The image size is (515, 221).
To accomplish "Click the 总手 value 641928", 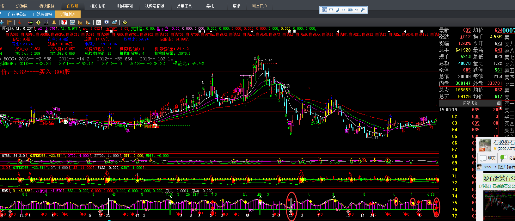I will coord(463,50).
